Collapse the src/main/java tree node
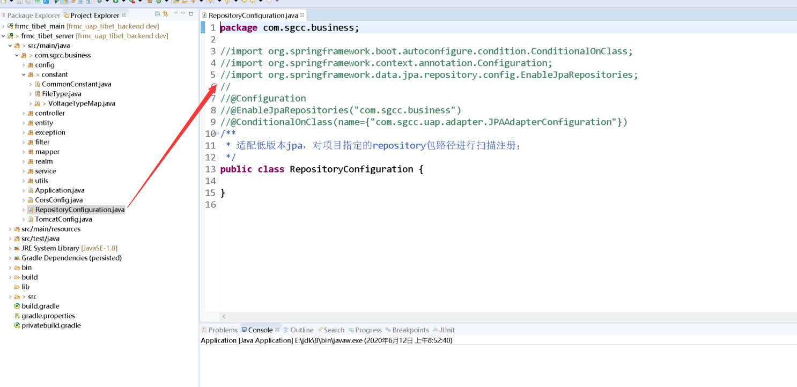797x387 pixels. (10, 45)
